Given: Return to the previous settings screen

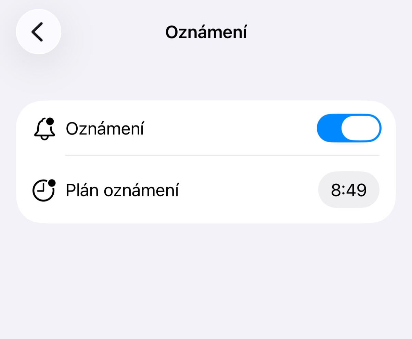Looking at the screenshot, I should 39,32.
